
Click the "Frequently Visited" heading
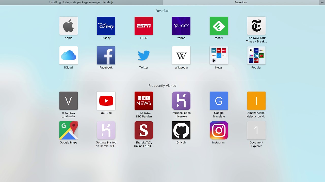tap(162, 86)
